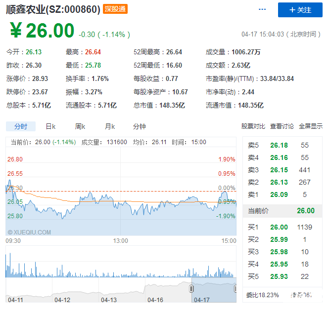Click the 跌停价 value 23.67
Screen dimensions: 330x310
pos(40,92)
